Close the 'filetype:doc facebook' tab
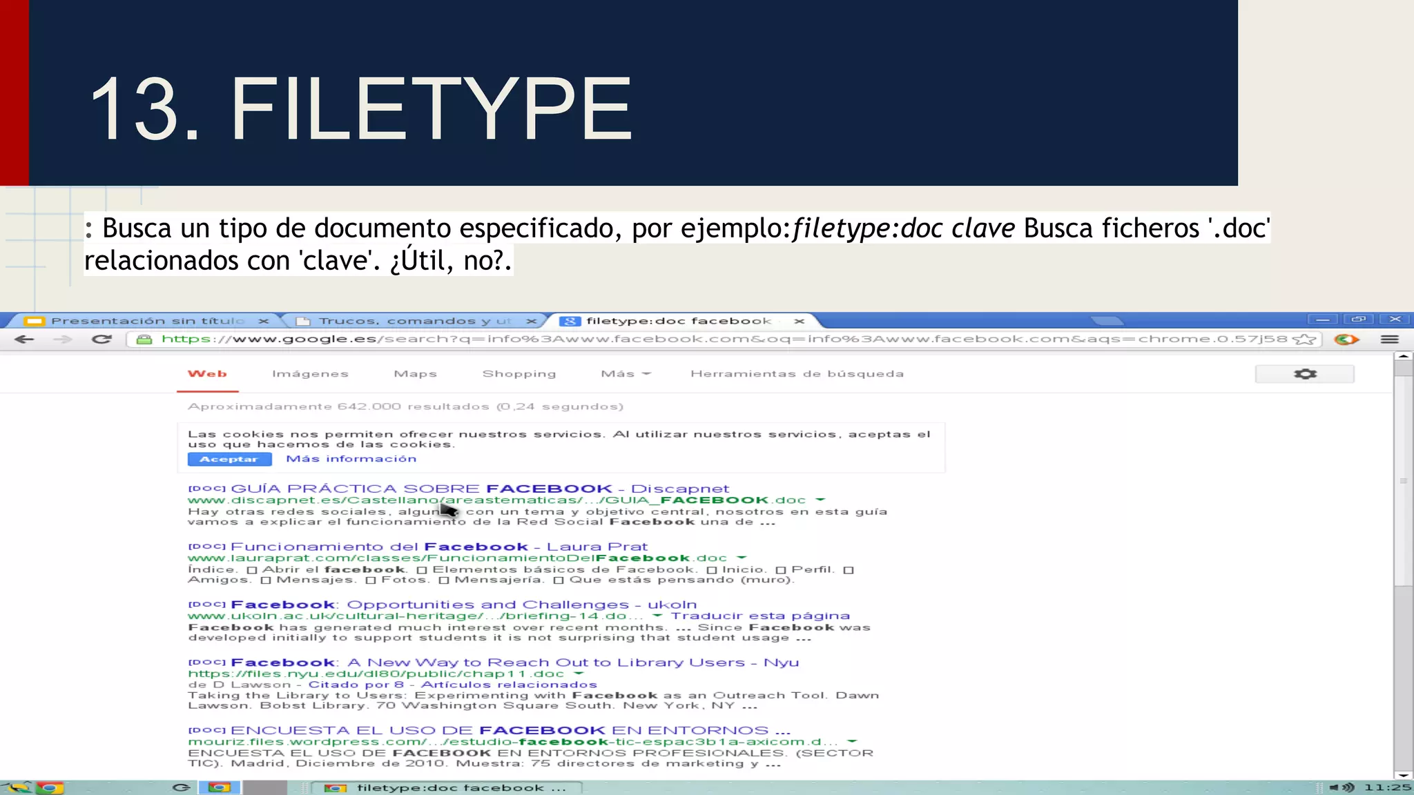1414x795 pixels. point(800,321)
